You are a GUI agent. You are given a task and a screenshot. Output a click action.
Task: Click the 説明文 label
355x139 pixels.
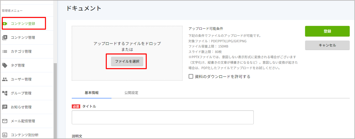[x=77, y=136]
